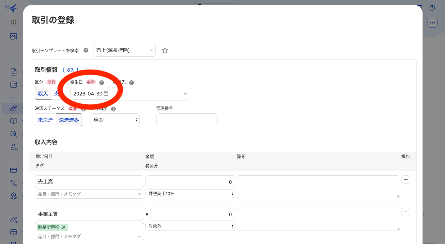Open the route path sidebar icon
Screen dimensions: 445x244
(14, 183)
